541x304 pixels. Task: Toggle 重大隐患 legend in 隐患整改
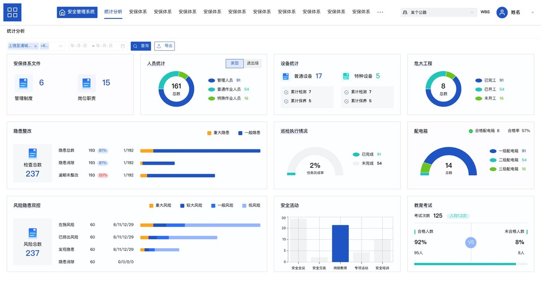pos(218,133)
